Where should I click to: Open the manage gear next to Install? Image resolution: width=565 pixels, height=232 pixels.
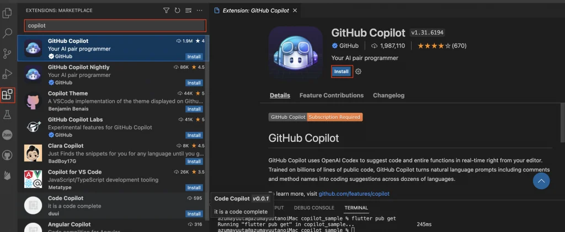tap(358, 71)
